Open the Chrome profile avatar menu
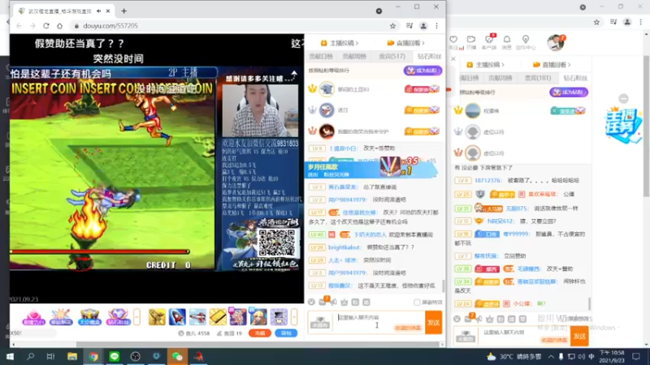 423,26
